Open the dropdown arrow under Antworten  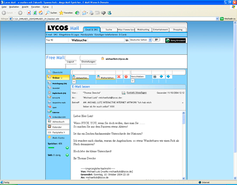74,82
